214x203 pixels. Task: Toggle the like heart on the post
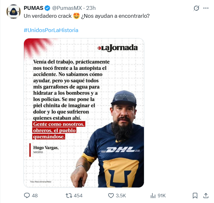click(111, 195)
